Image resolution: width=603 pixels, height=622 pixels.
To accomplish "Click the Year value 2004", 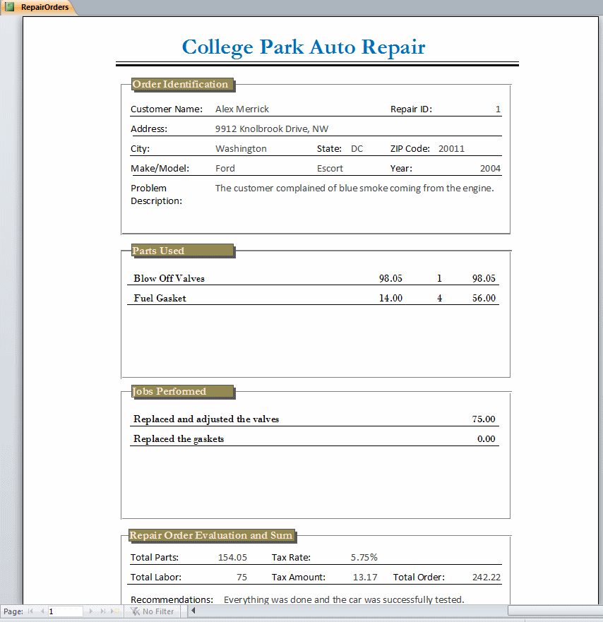I will 490,169.
